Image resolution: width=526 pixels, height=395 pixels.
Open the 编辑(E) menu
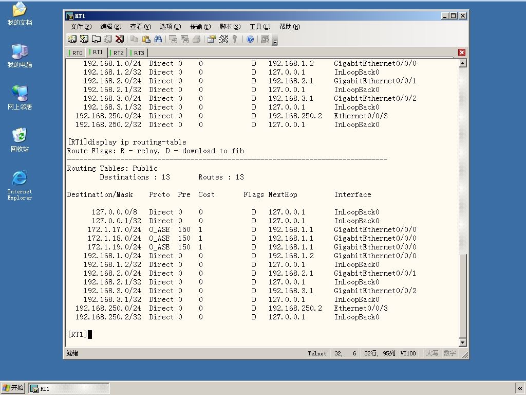[111, 27]
